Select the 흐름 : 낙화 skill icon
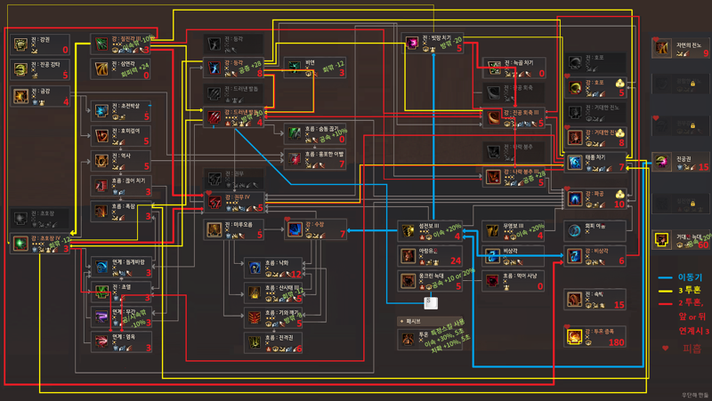 (255, 268)
